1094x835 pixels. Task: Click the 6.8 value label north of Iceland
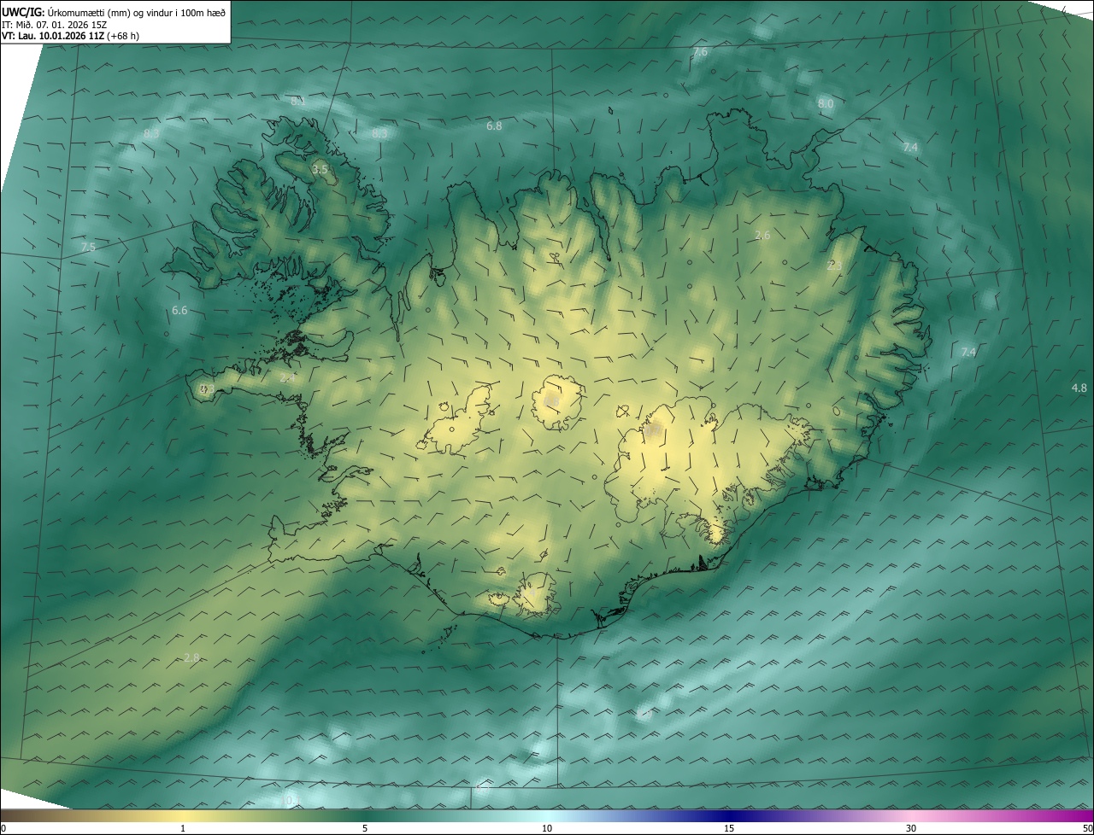(x=494, y=126)
